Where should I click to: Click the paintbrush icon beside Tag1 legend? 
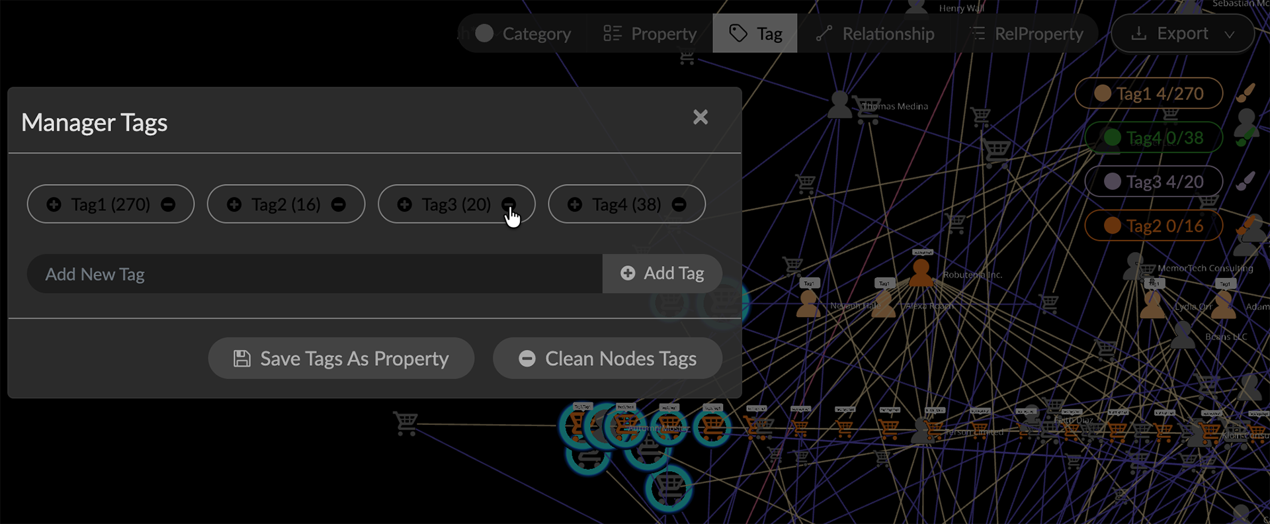1246,93
